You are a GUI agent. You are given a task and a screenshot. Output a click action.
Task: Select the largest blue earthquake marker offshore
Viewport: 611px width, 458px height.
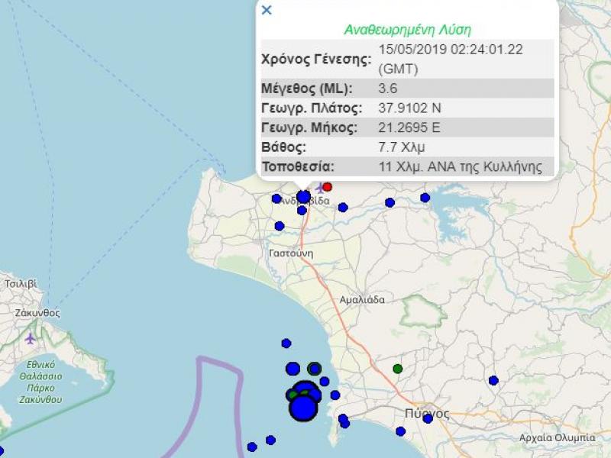pyautogui.click(x=303, y=409)
